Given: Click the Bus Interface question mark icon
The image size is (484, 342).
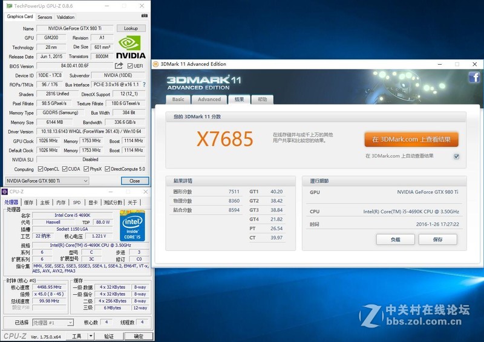Looking at the screenshot, I should click(x=144, y=85).
